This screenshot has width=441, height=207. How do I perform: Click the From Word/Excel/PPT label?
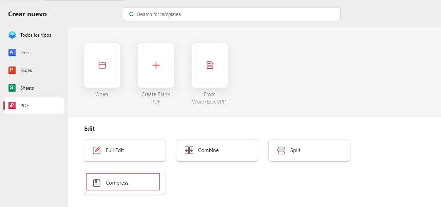[x=210, y=98]
